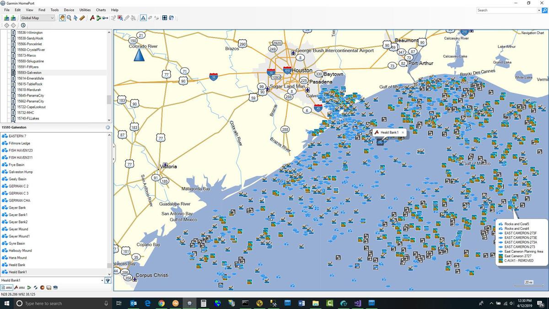Open the Tools menu
Screen dimensions: 549x309
tap(54, 10)
